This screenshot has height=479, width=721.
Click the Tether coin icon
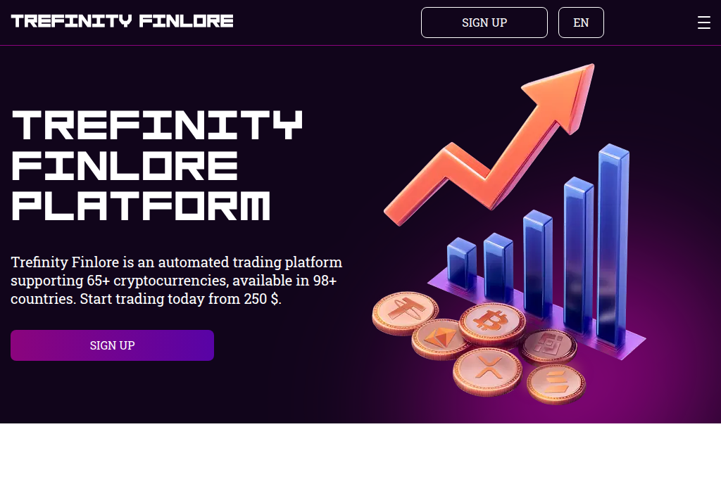(405, 312)
